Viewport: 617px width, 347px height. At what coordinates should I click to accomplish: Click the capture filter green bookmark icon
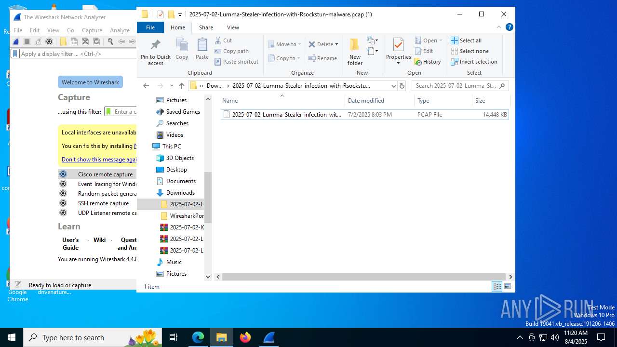point(108,111)
